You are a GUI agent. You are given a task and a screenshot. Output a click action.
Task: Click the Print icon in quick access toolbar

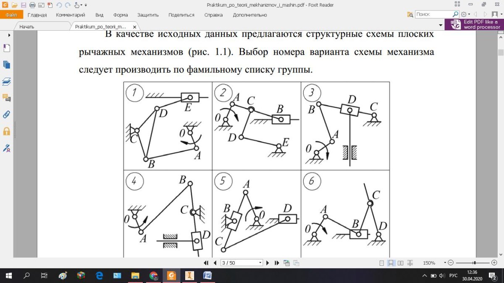point(32,5)
